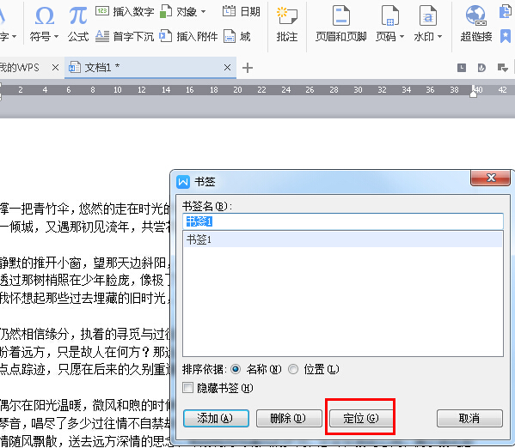The image size is (515, 448).
Task: Click the right indent marker on ruler
Action: pos(473,94)
